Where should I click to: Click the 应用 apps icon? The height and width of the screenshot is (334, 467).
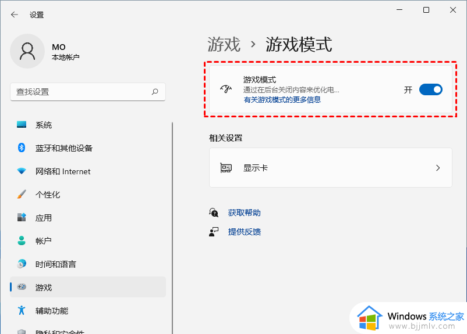click(22, 217)
